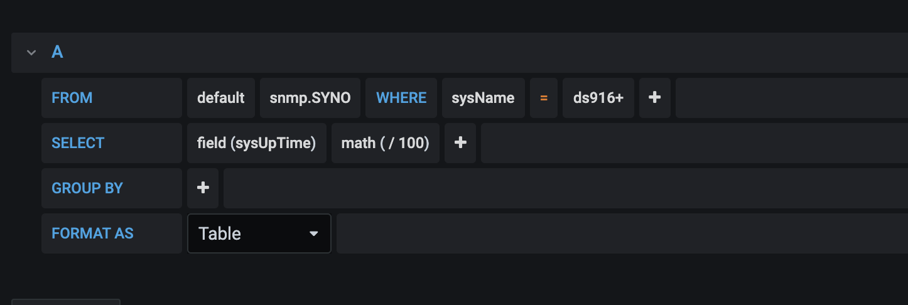The image size is (908, 305).
Task: Click the plus to add WHERE condition
Action: click(x=654, y=98)
